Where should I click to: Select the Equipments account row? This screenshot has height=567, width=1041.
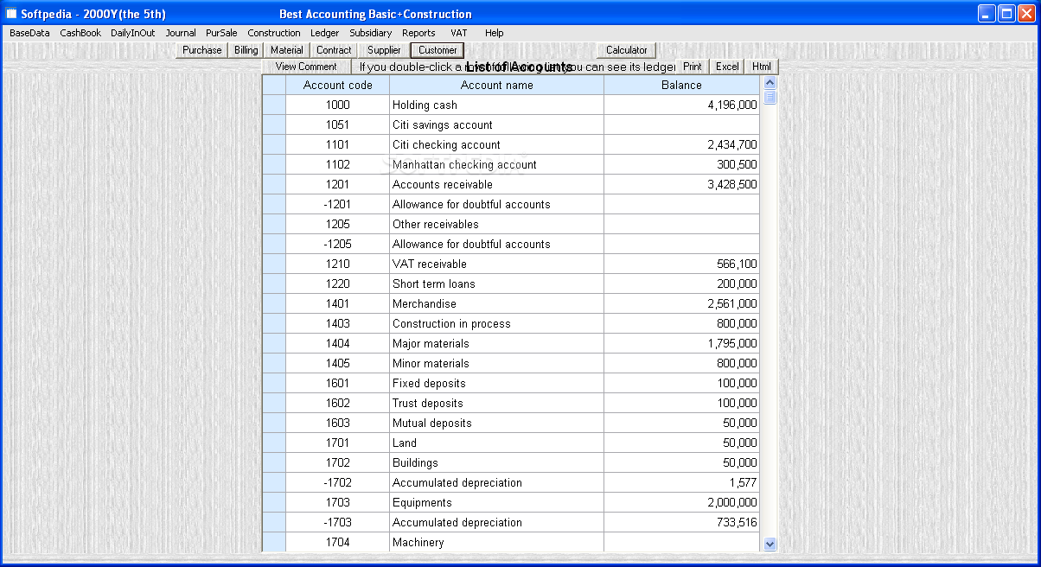point(511,503)
